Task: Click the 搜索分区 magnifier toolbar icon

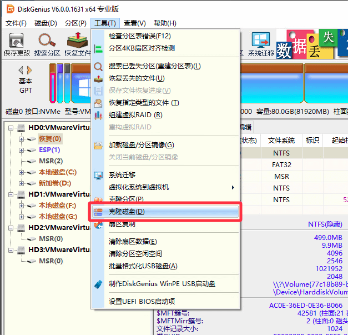Action: [47, 44]
